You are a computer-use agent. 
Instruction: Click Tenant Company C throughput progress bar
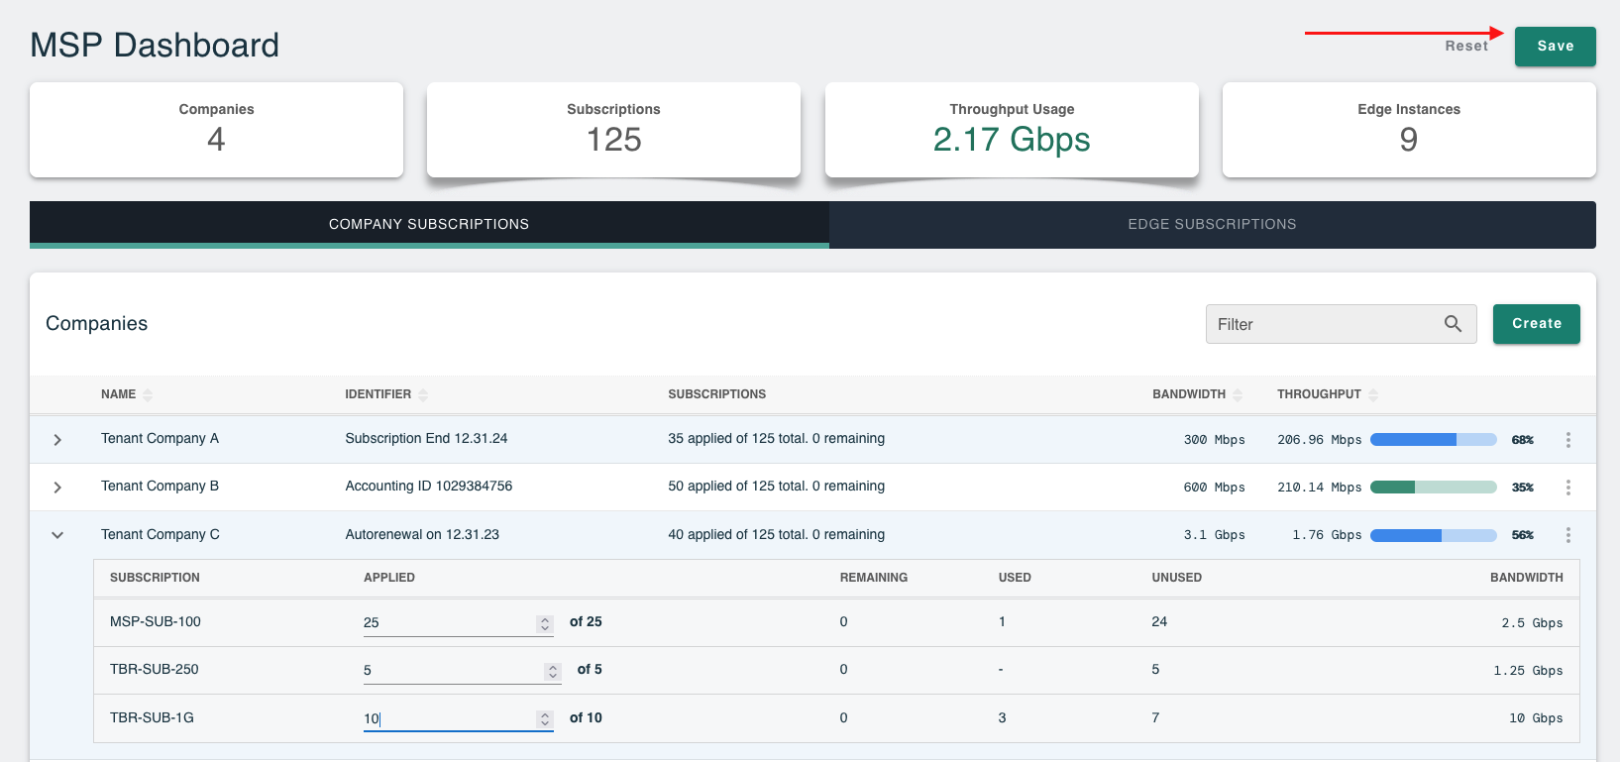point(1433,535)
